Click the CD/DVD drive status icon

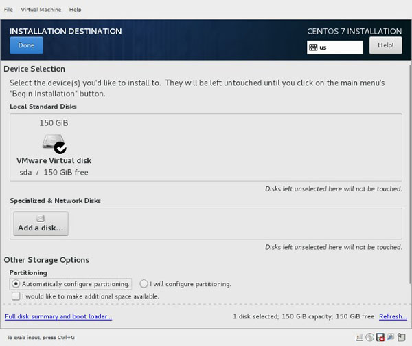click(x=369, y=337)
